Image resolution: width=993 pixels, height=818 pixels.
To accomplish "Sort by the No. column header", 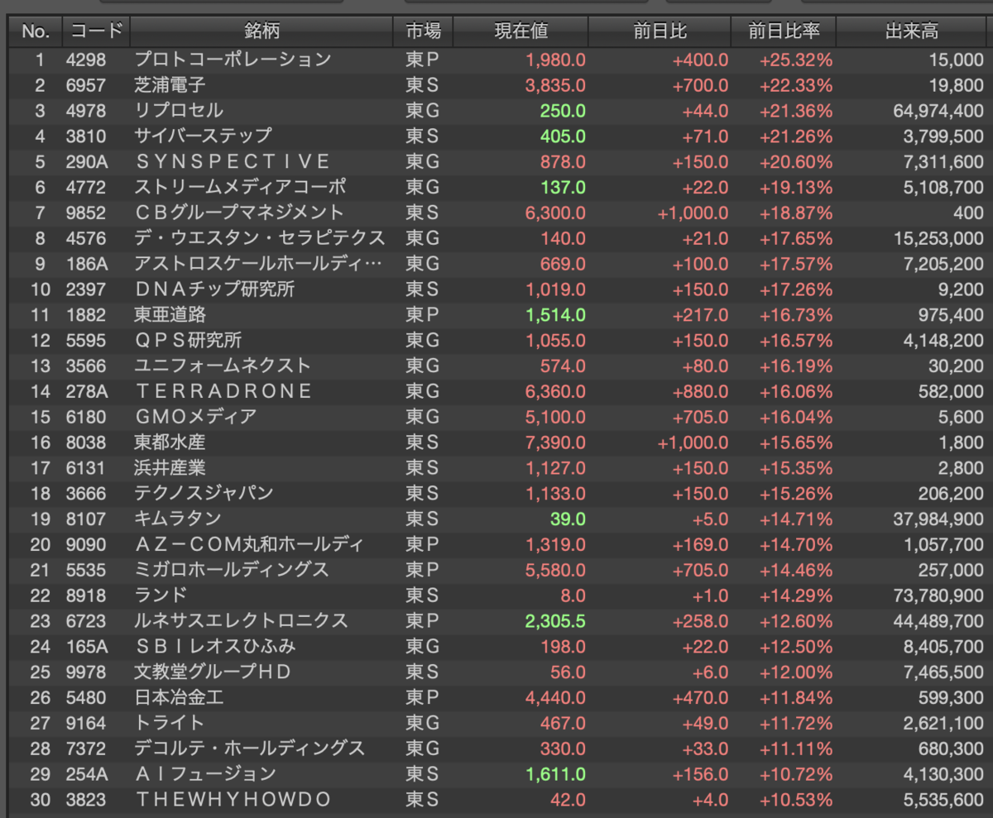I will 36,31.
